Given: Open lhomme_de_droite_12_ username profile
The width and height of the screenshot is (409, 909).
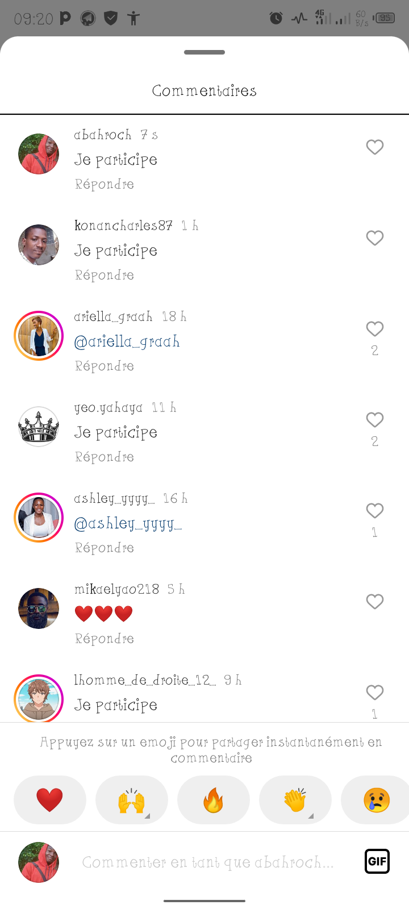Looking at the screenshot, I should tap(145, 680).
